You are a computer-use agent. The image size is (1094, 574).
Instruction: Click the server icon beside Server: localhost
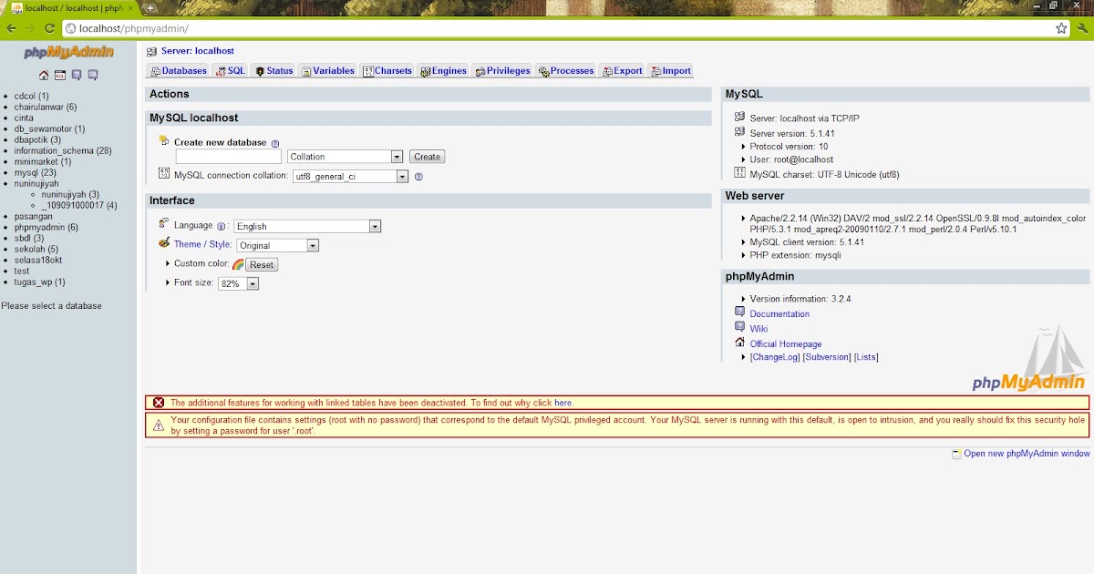[x=151, y=52]
